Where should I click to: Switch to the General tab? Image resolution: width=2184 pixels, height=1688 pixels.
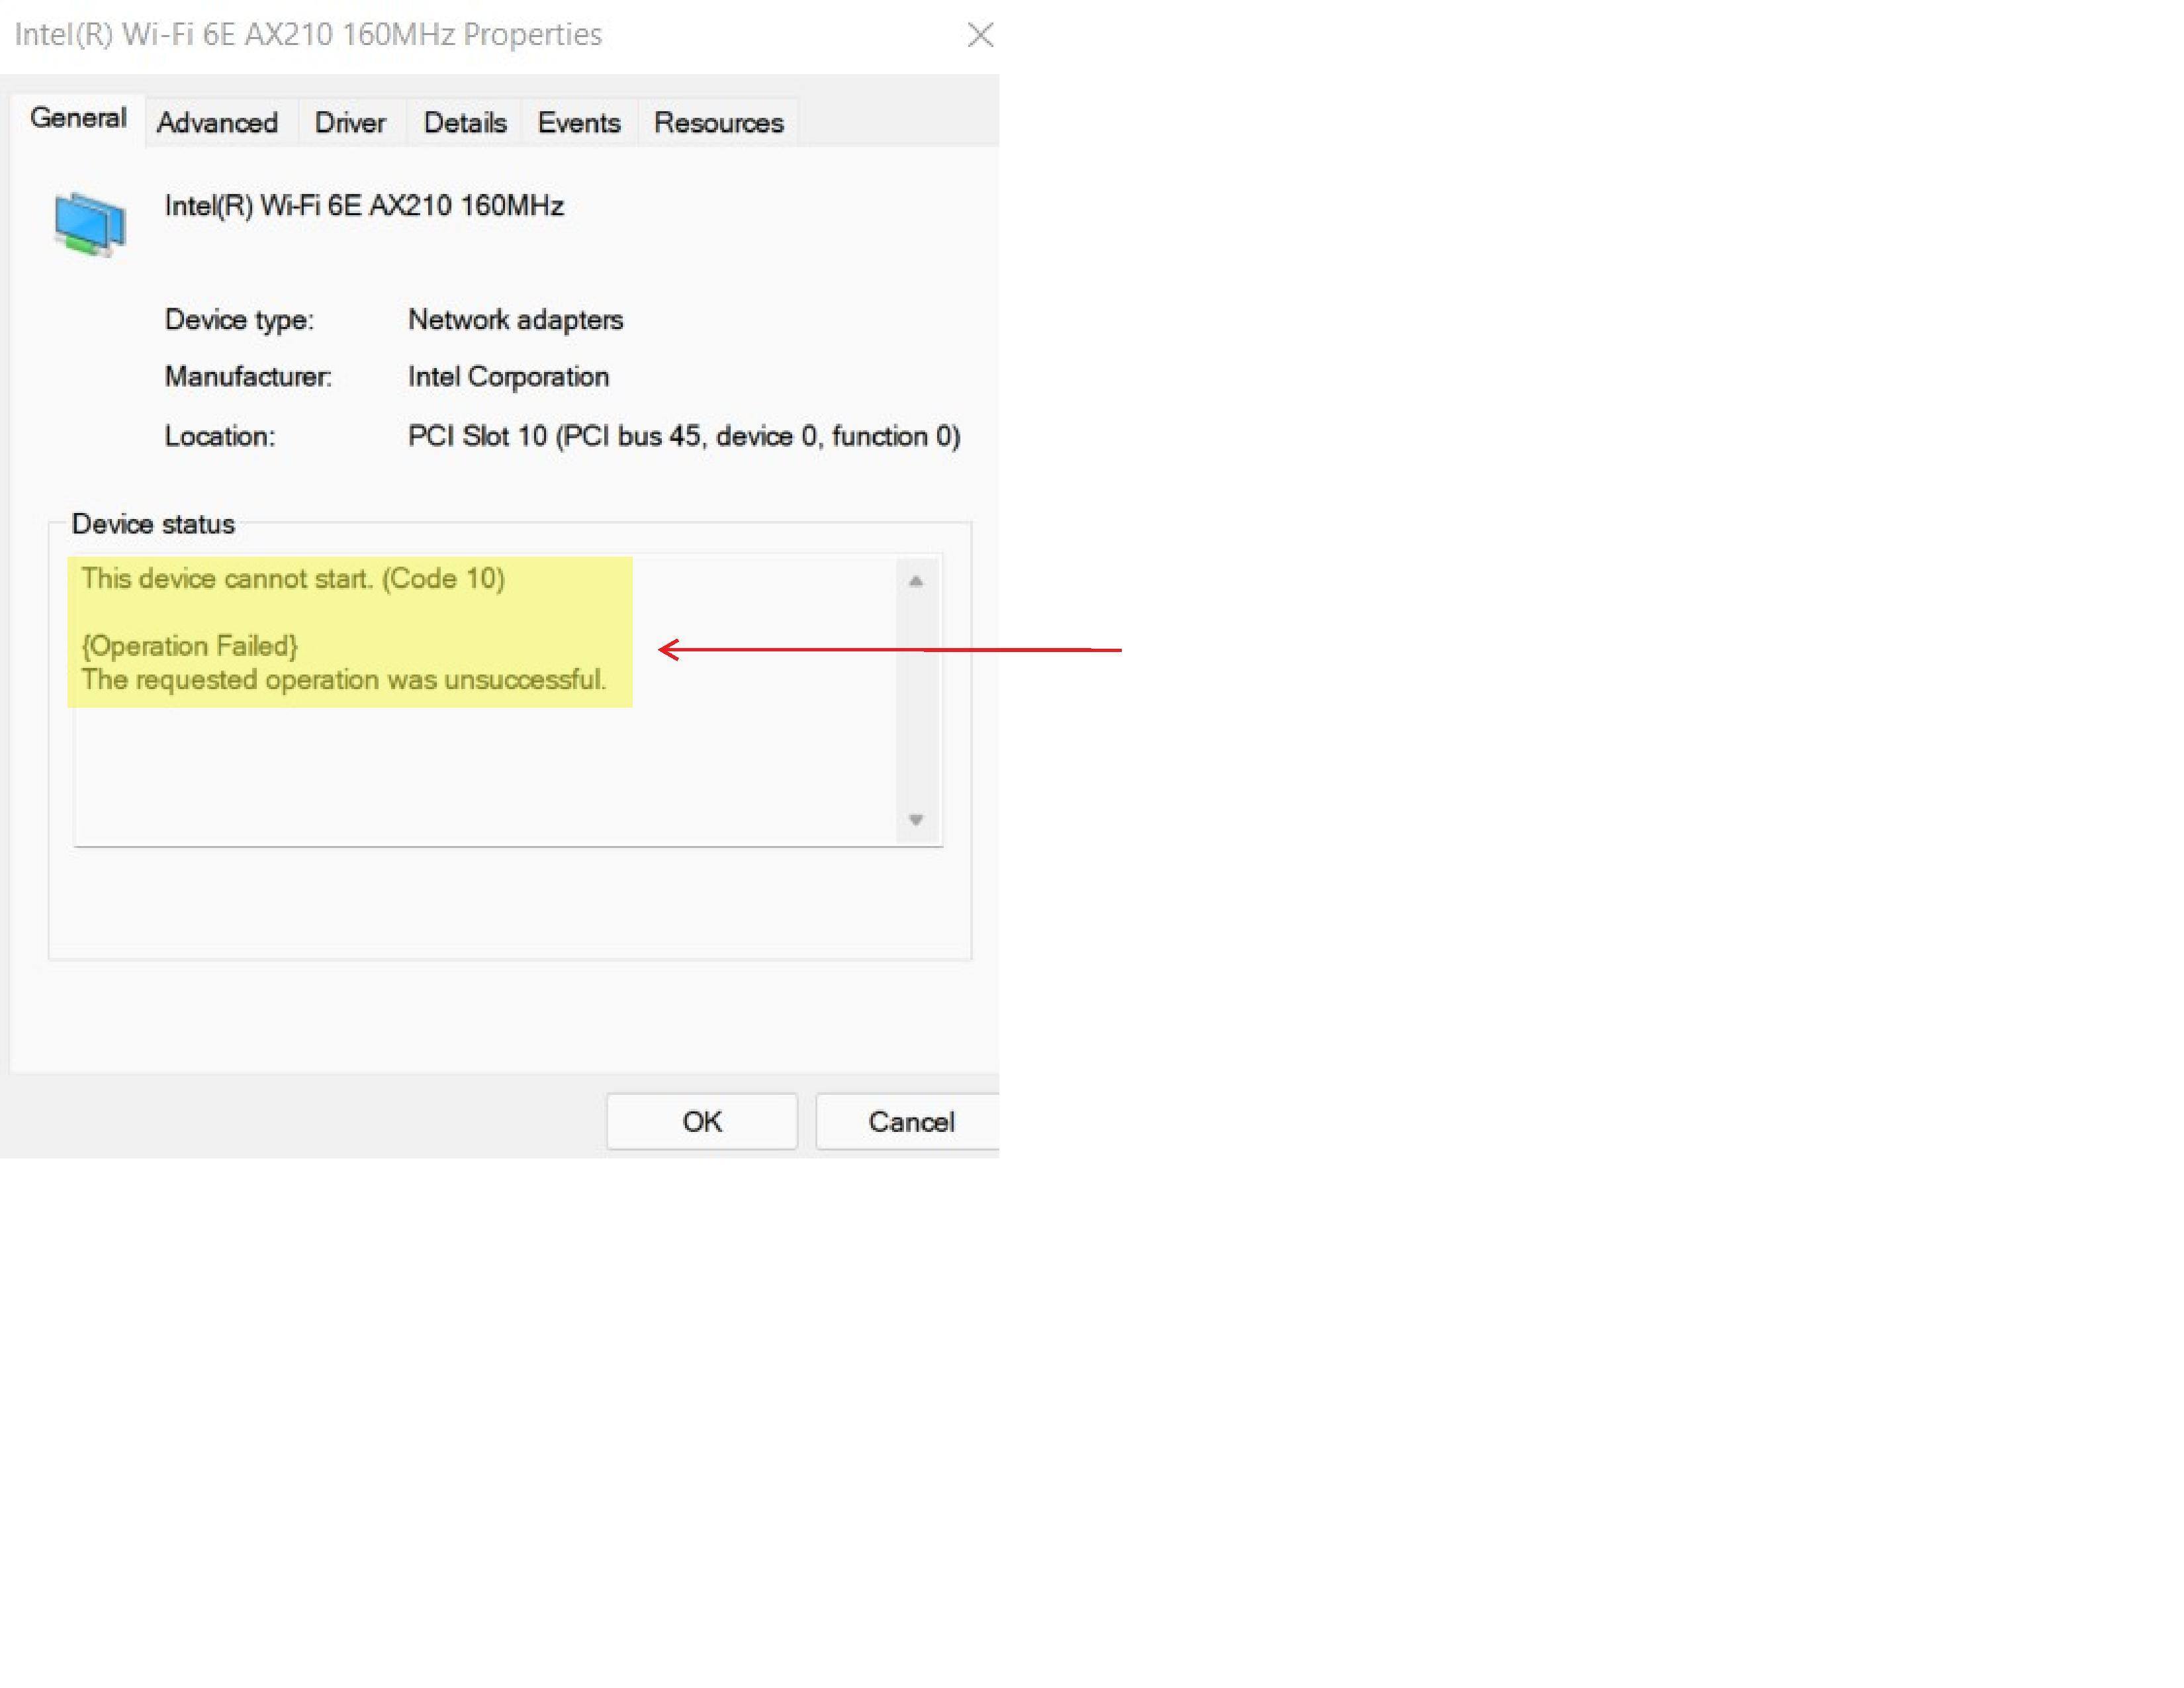[78, 118]
